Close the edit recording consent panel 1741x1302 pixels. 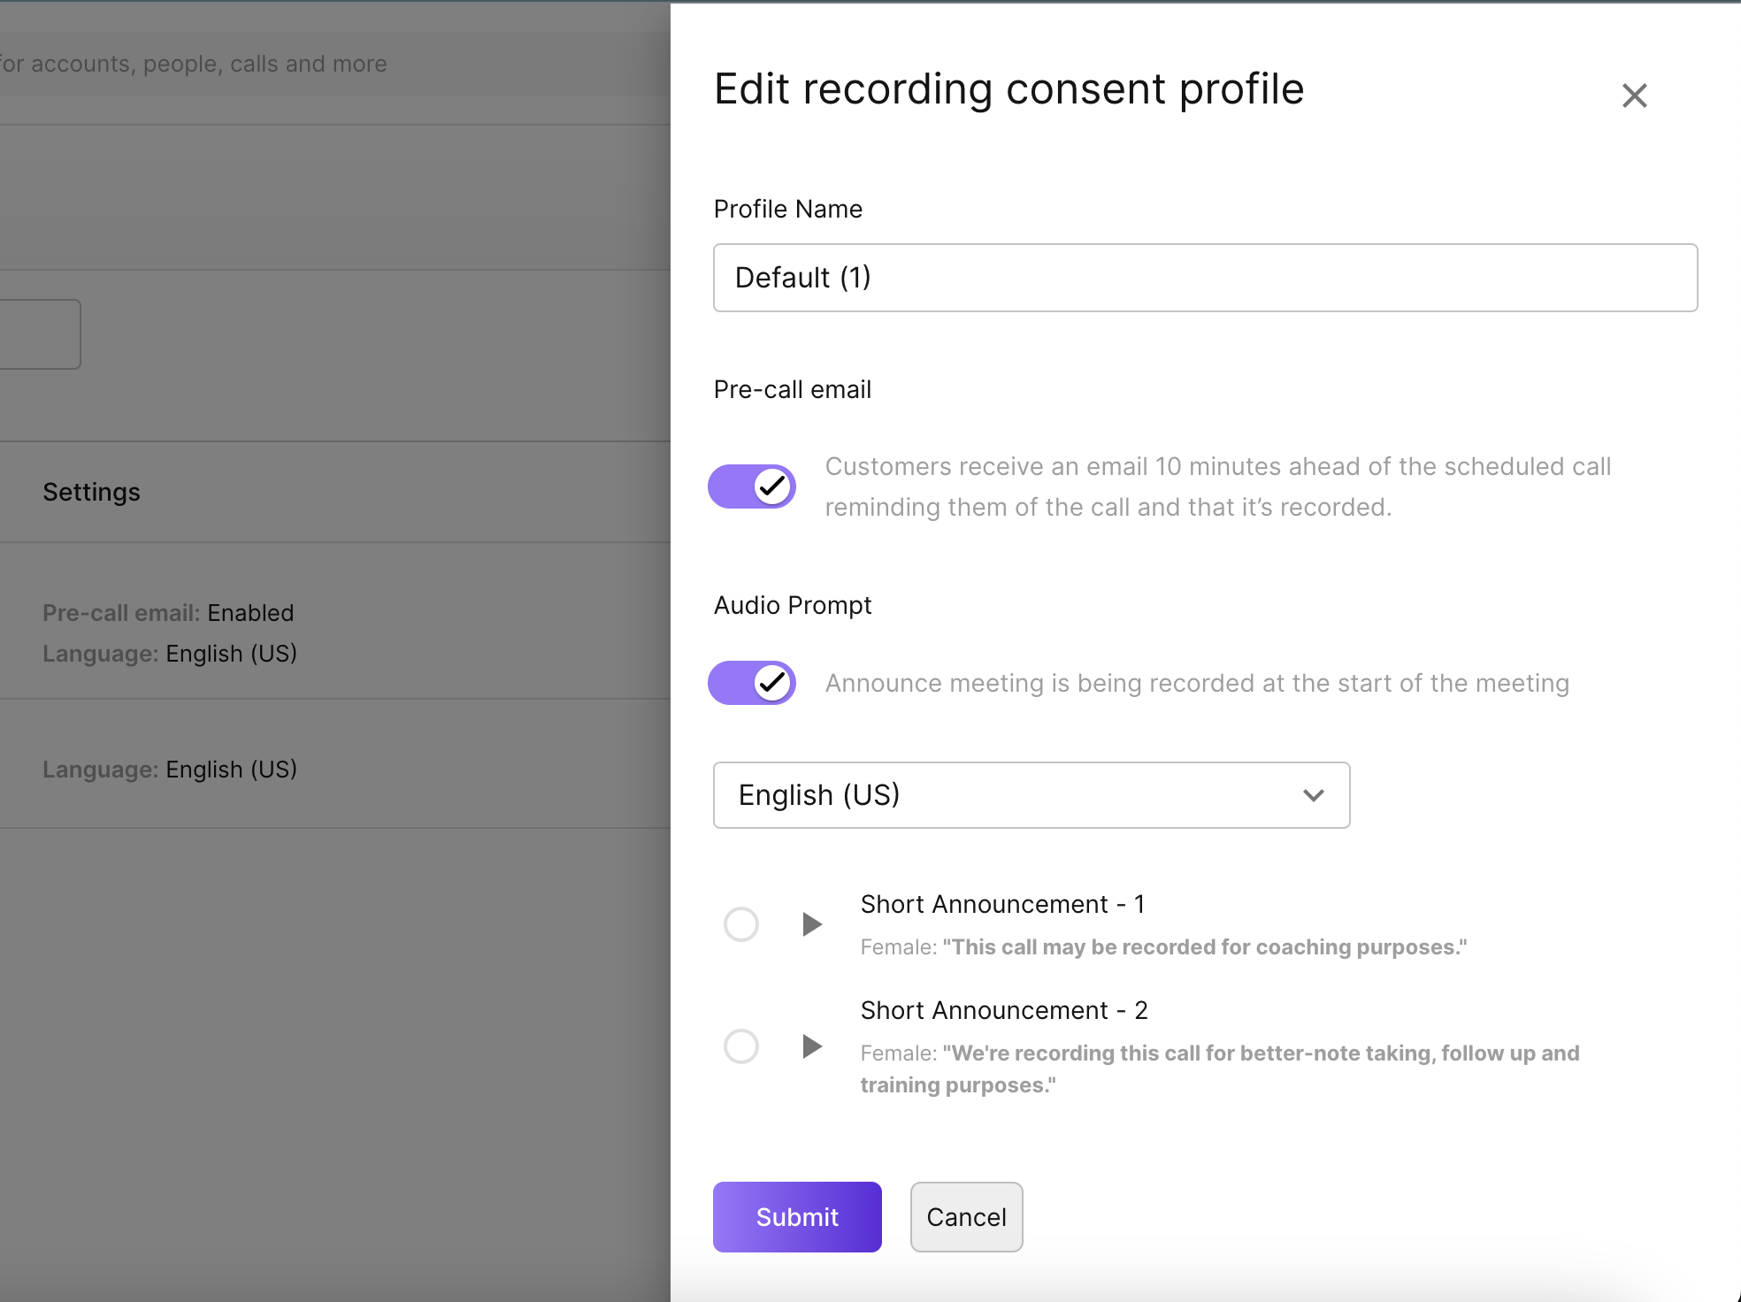coord(1634,96)
